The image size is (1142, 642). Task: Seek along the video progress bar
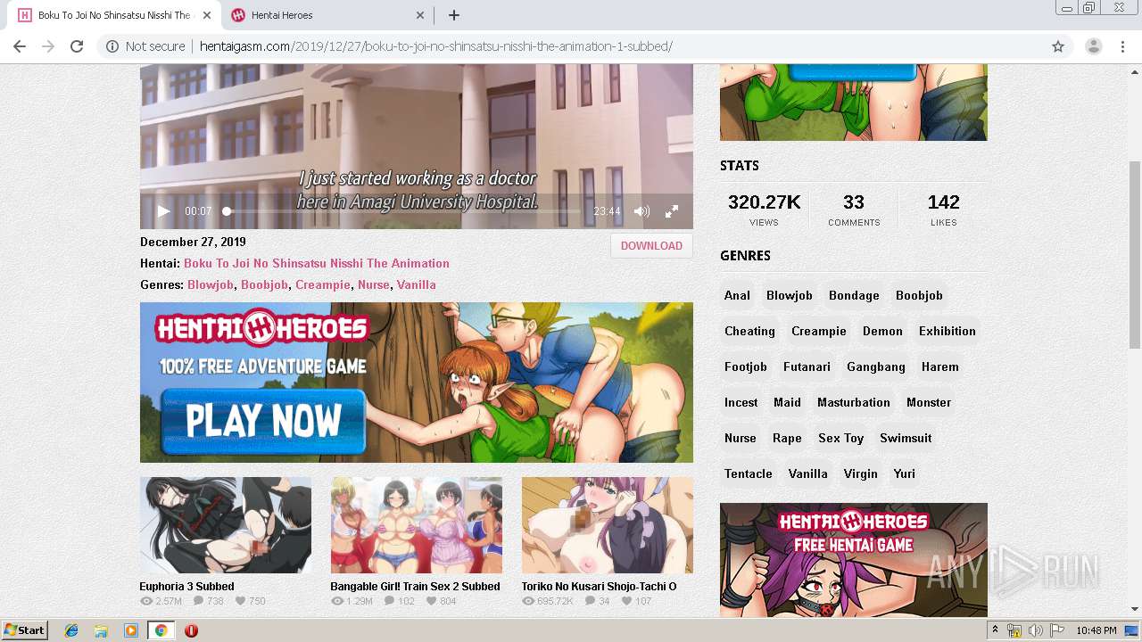[x=402, y=211]
